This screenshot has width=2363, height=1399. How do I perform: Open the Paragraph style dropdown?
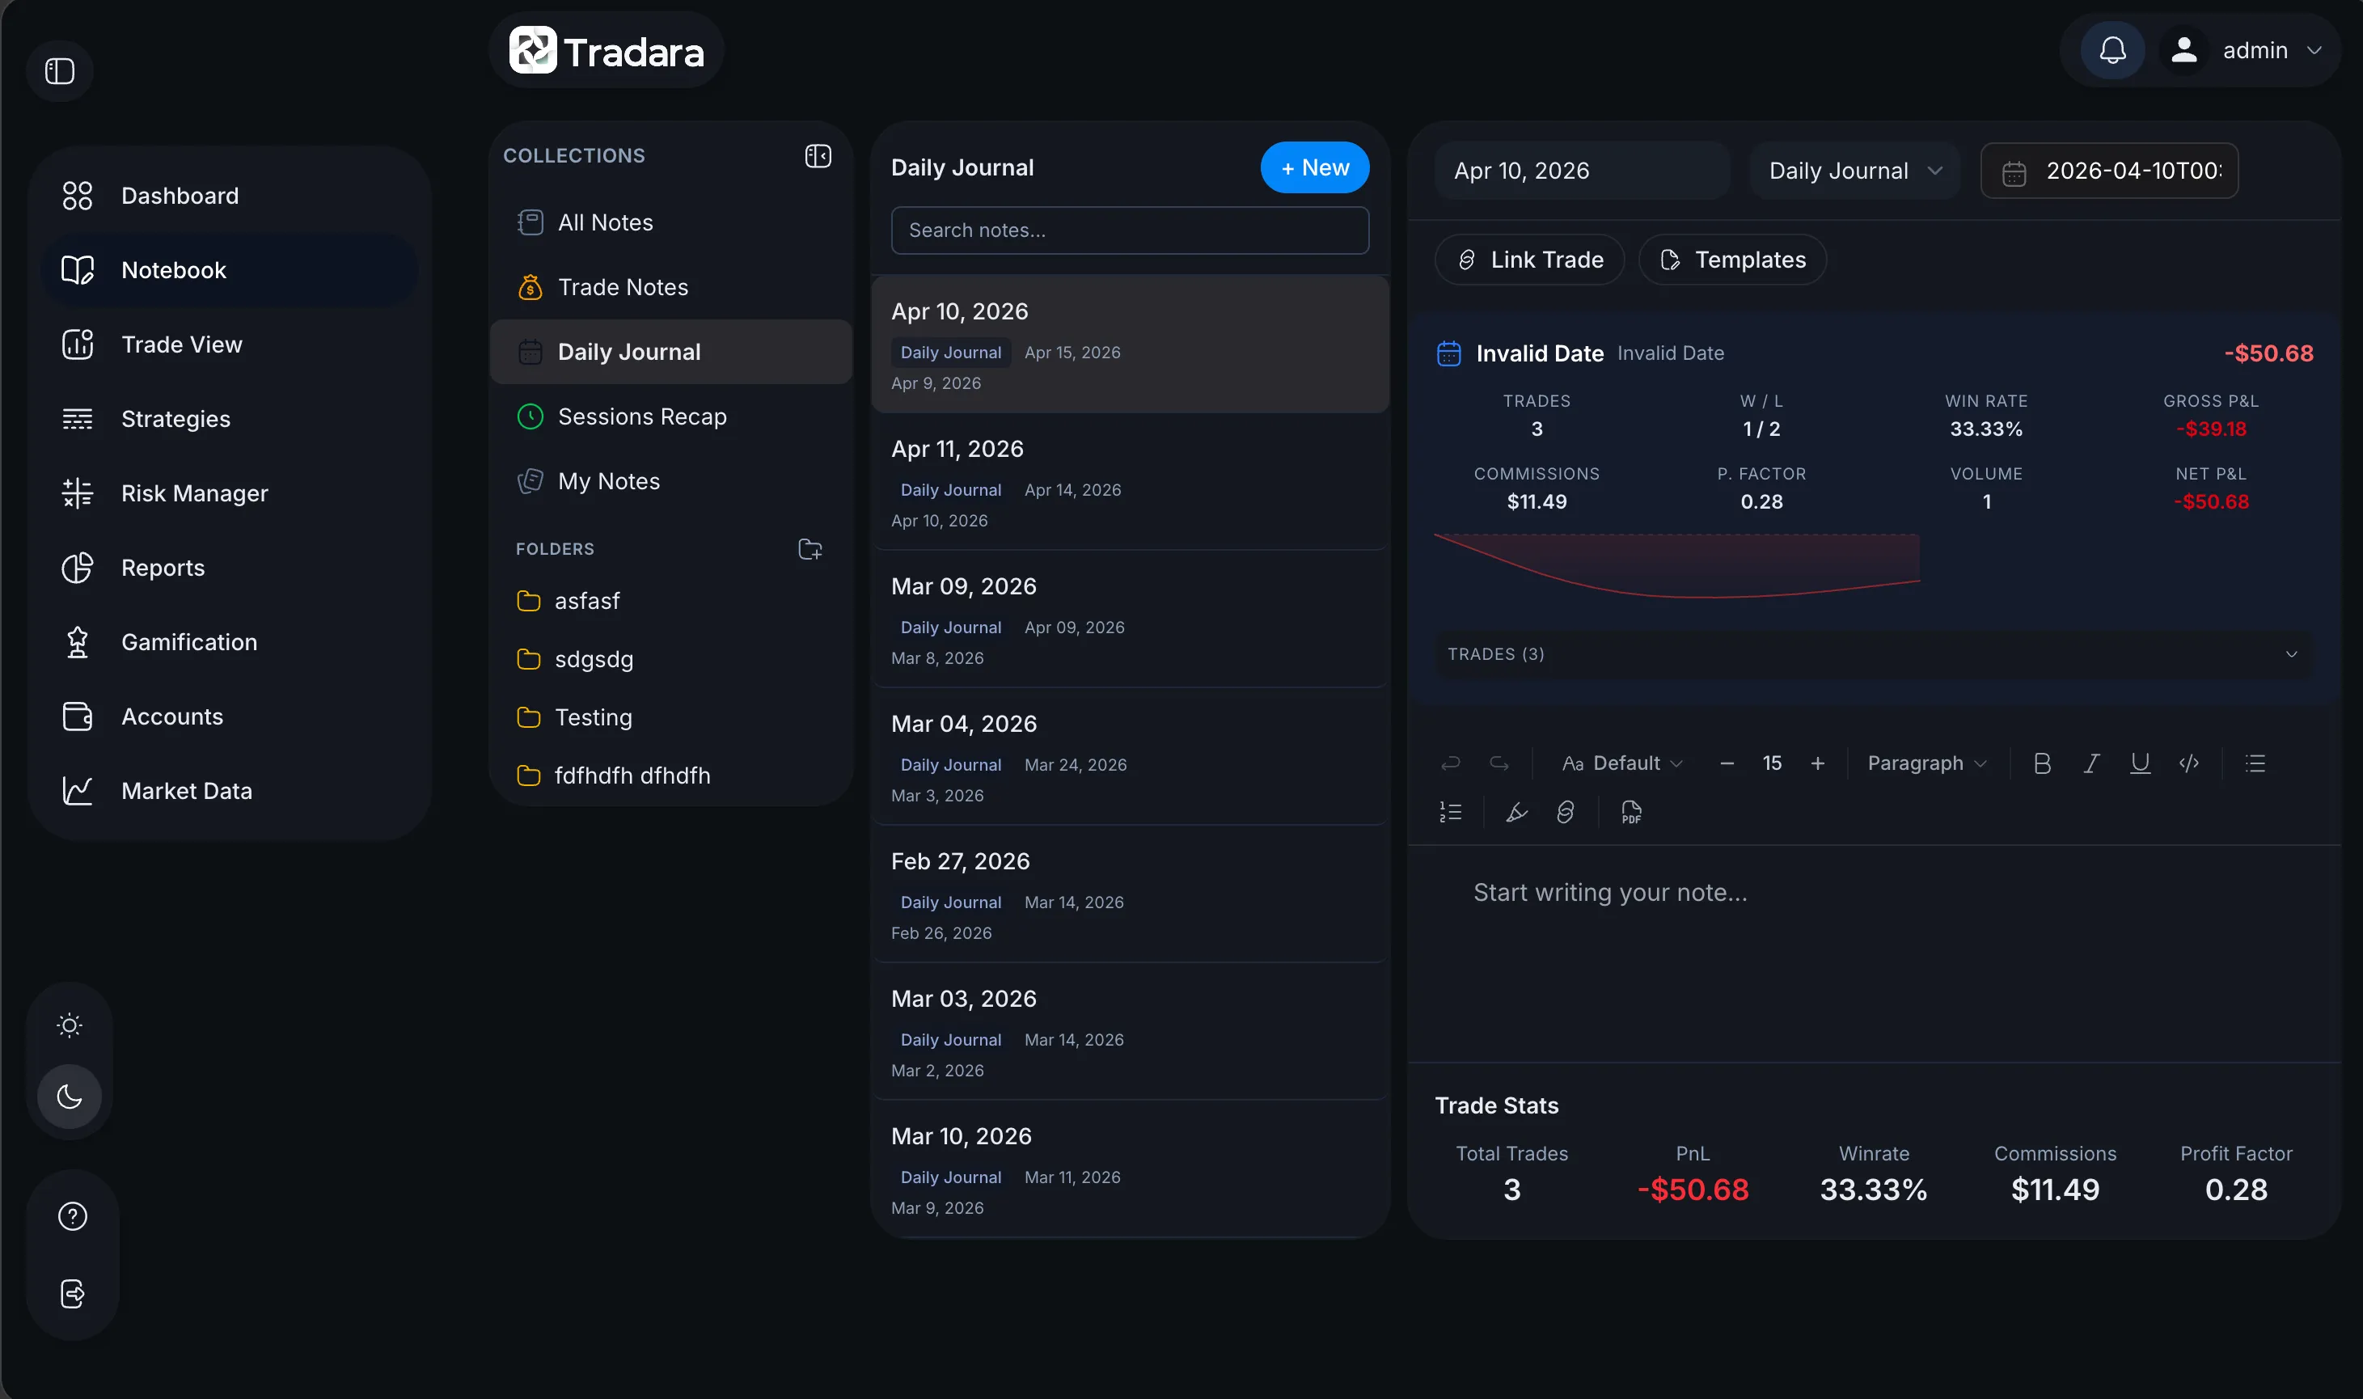(1926, 763)
